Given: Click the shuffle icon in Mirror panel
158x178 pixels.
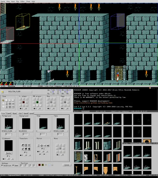Looking at the screenshot, I should tap(48, 145).
